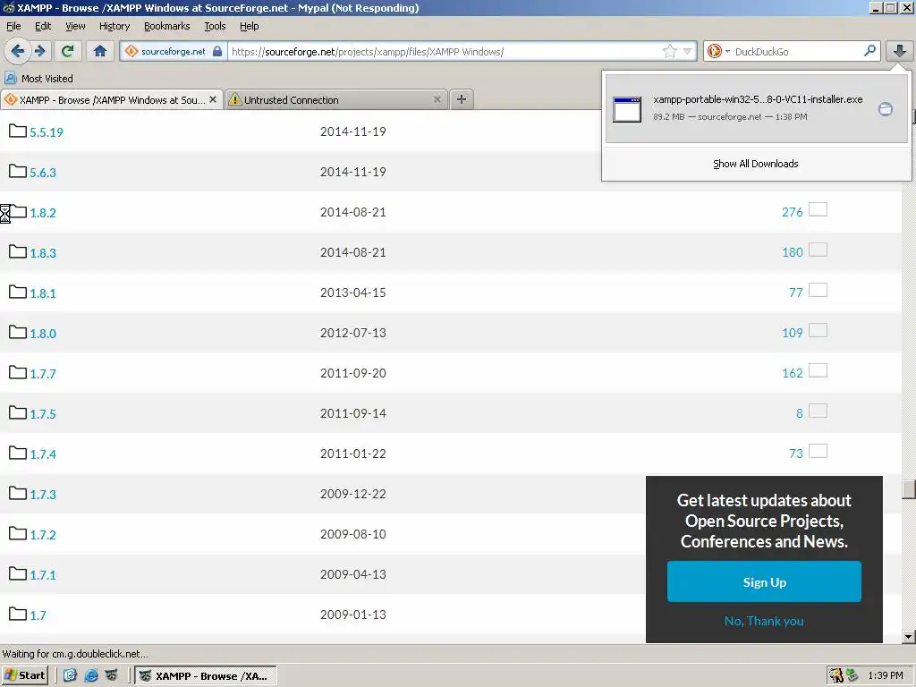Open the Bookmarks menu
This screenshot has height=687, width=916.
[166, 26]
